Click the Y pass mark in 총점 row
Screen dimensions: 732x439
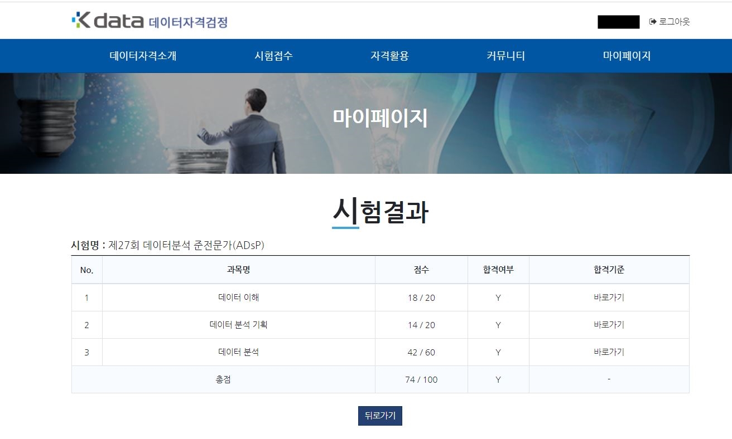click(498, 380)
